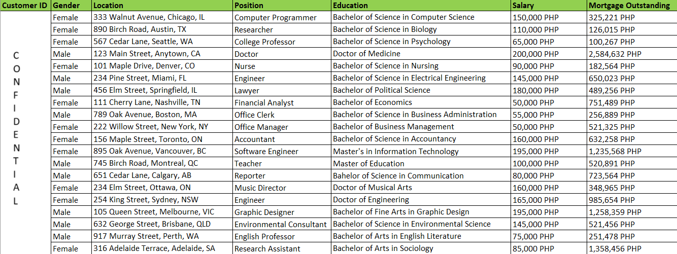677x254 pixels.
Task: Click the Mortgage Outstanding header
Action: click(x=631, y=6)
